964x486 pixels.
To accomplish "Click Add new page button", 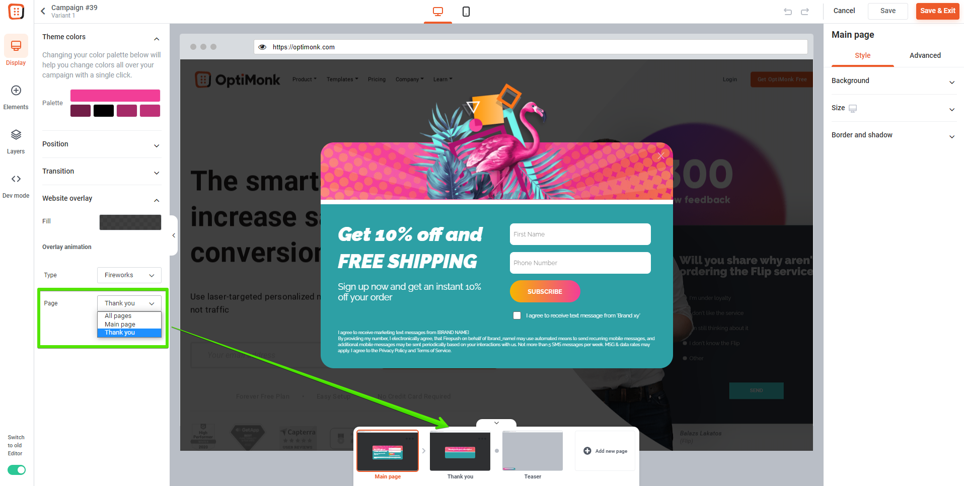I will pos(606,451).
